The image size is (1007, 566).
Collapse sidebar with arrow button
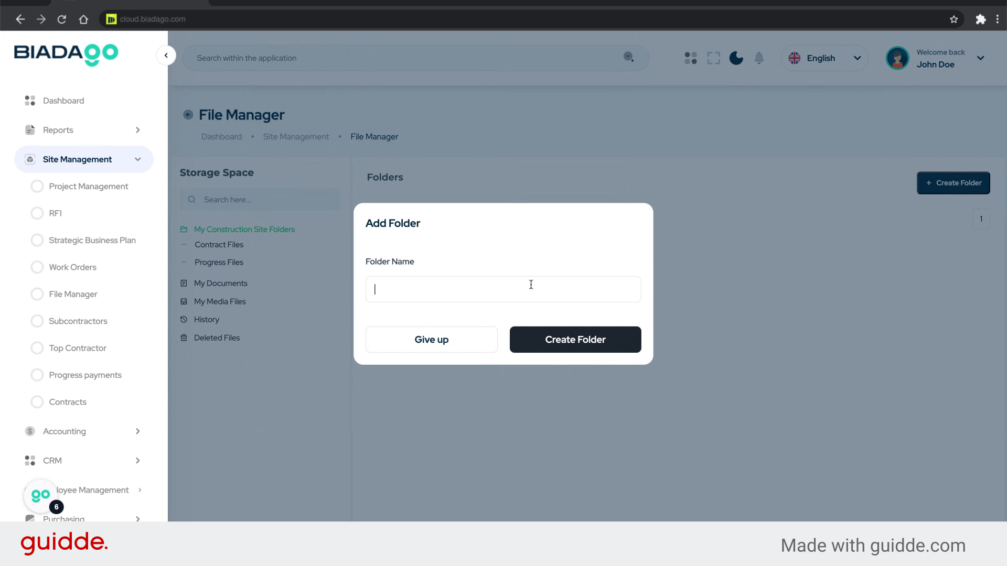(x=166, y=56)
